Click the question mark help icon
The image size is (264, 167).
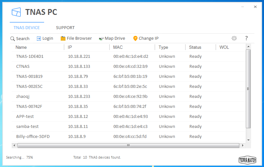point(246,38)
